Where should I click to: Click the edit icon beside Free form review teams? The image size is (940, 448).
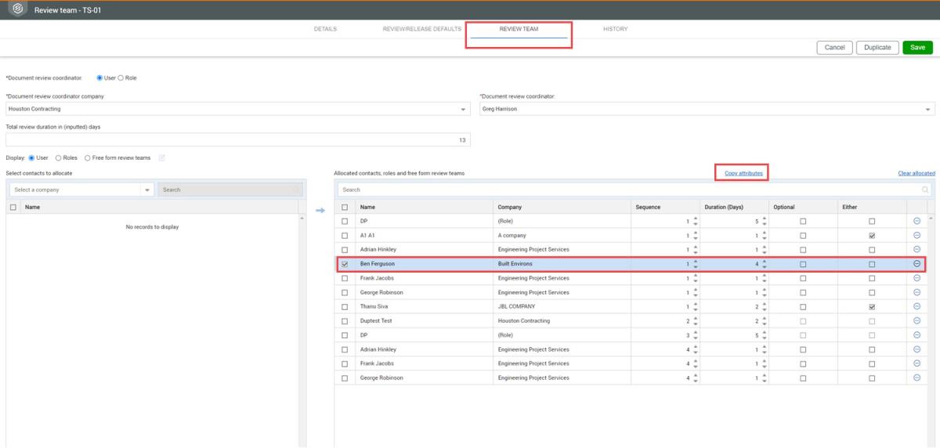[x=162, y=158]
